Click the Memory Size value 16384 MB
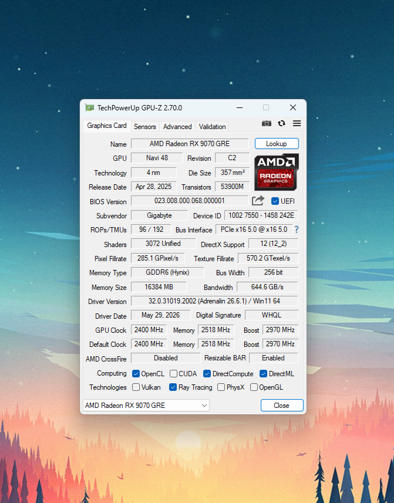Screen dimensions: 394x503 pyautogui.click(x=159, y=287)
